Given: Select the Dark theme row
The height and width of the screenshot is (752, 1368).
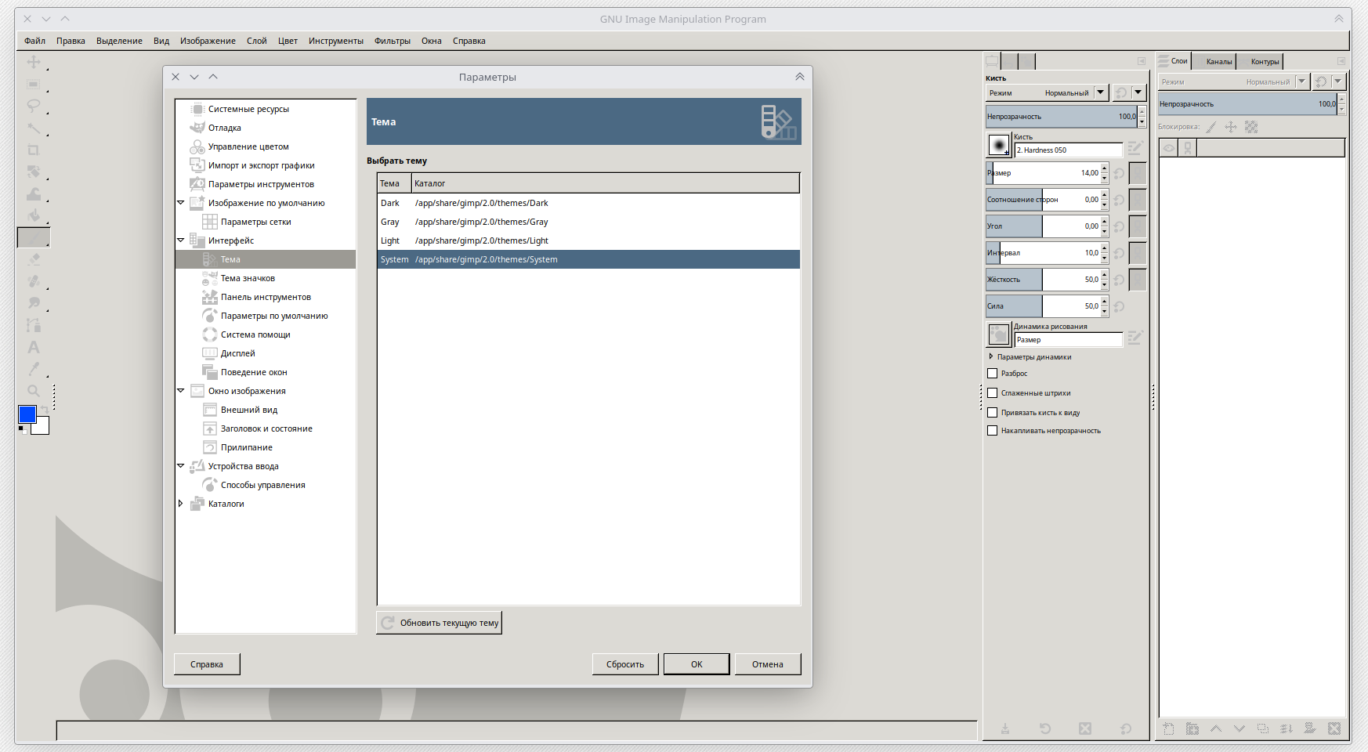Looking at the screenshot, I should click(x=588, y=203).
